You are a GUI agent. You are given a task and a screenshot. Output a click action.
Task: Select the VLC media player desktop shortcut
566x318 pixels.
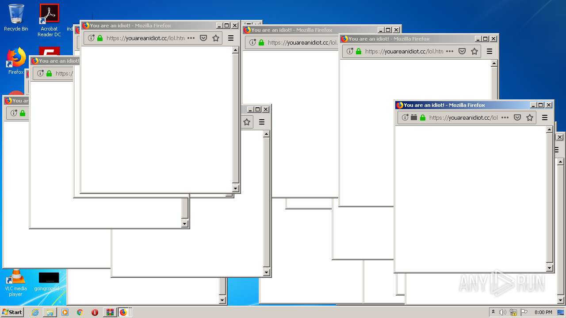tap(15, 283)
